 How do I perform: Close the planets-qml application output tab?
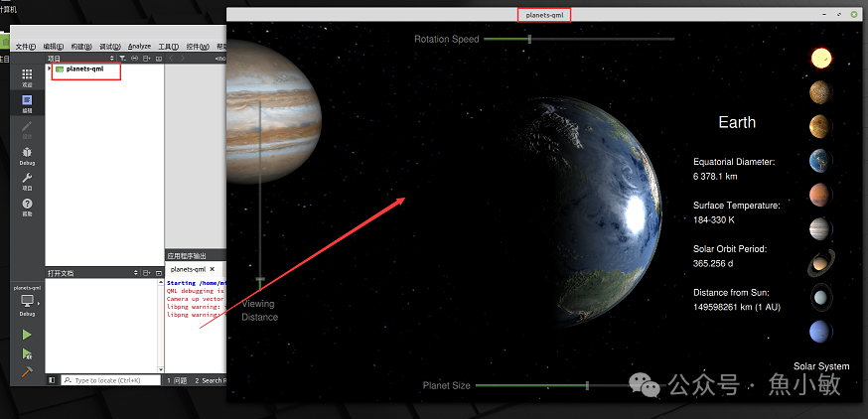[x=212, y=269]
